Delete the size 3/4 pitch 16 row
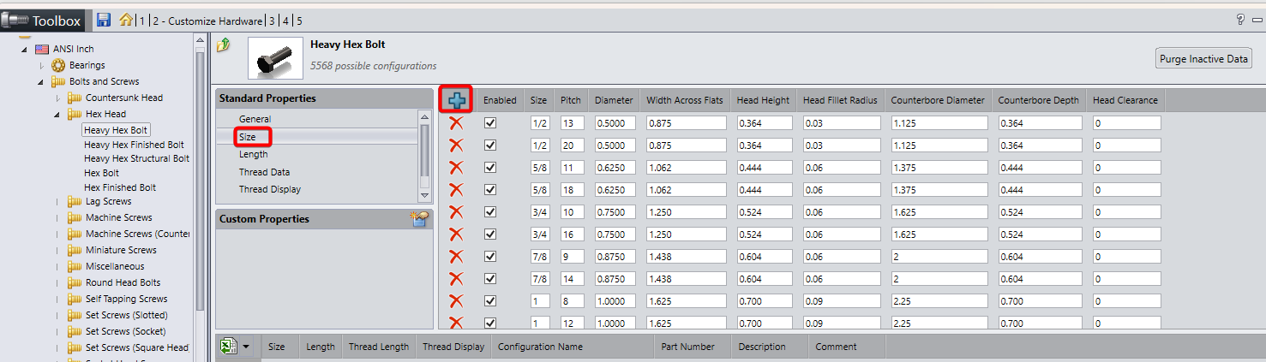The height and width of the screenshot is (362, 1266). (x=456, y=234)
